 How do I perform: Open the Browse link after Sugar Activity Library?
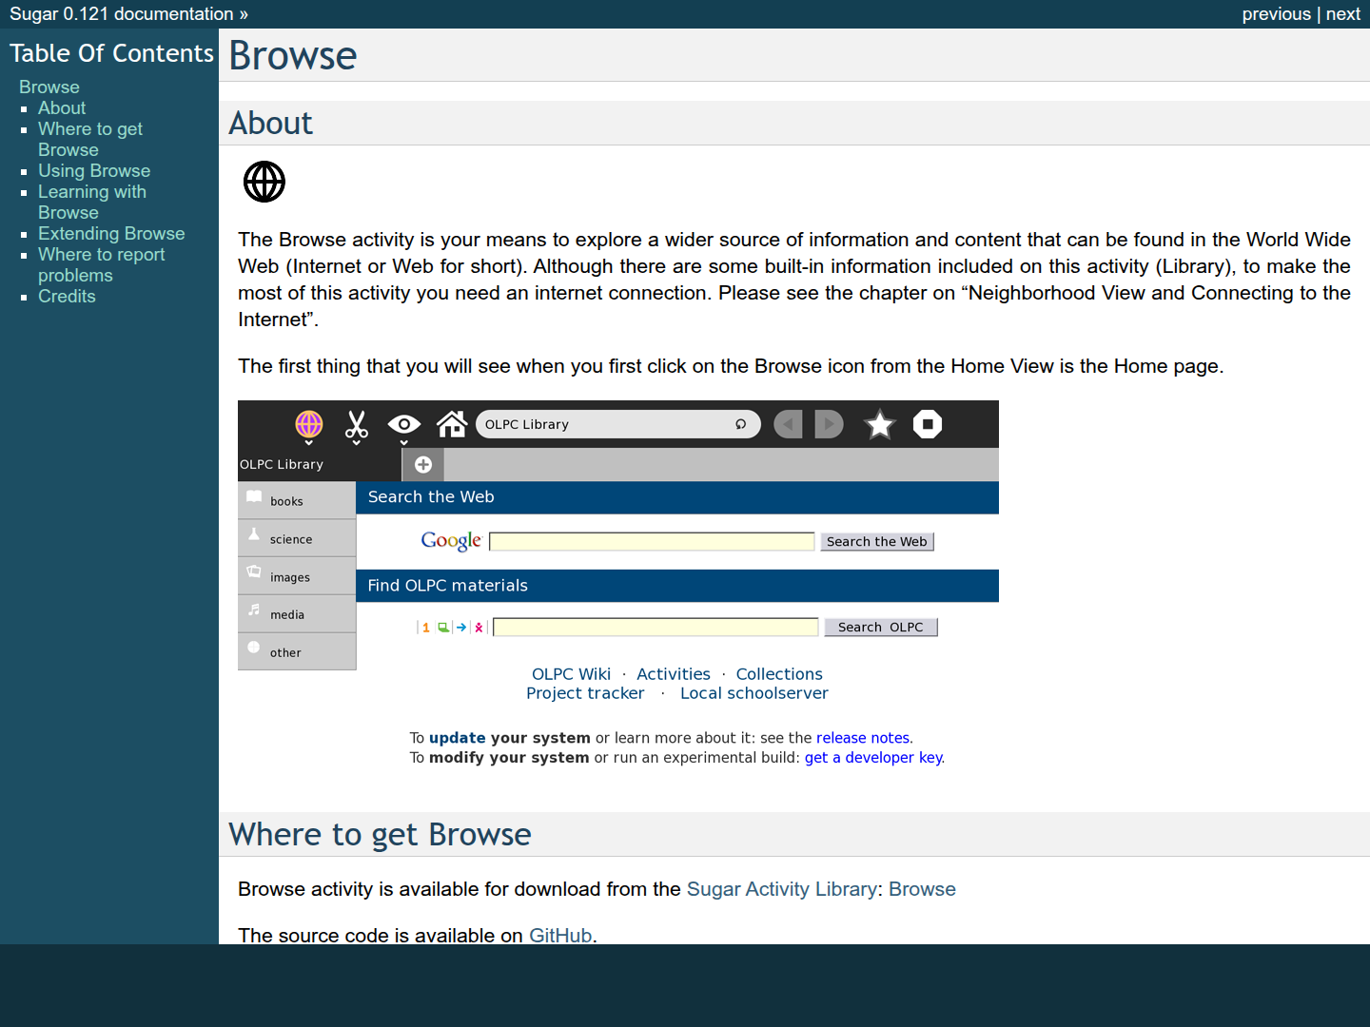[x=922, y=889]
